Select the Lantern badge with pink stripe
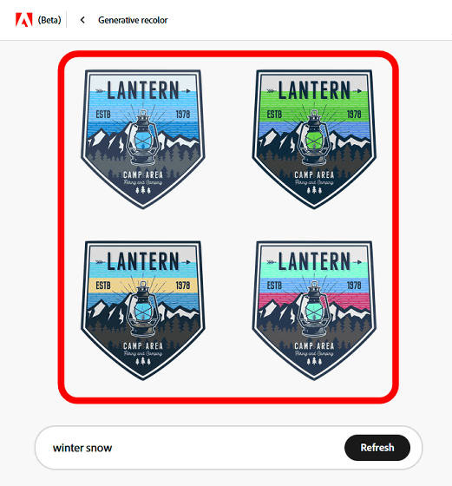Screen dimensions: 452x486 [x=314, y=311]
